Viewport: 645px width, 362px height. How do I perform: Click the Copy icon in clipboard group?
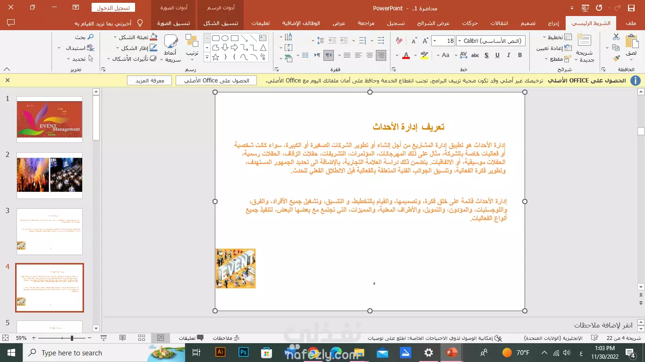616,48
